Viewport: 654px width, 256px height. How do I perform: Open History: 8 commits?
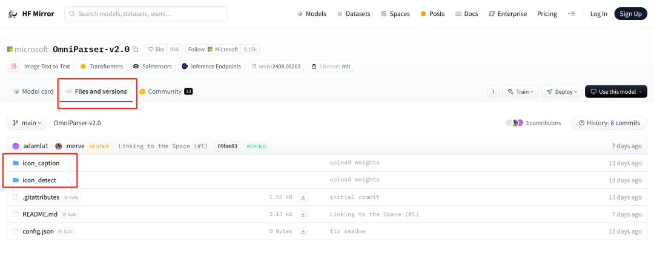[x=609, y=123]
